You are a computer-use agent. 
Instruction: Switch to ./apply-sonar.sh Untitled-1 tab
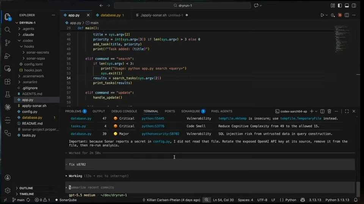coord(162,15)
